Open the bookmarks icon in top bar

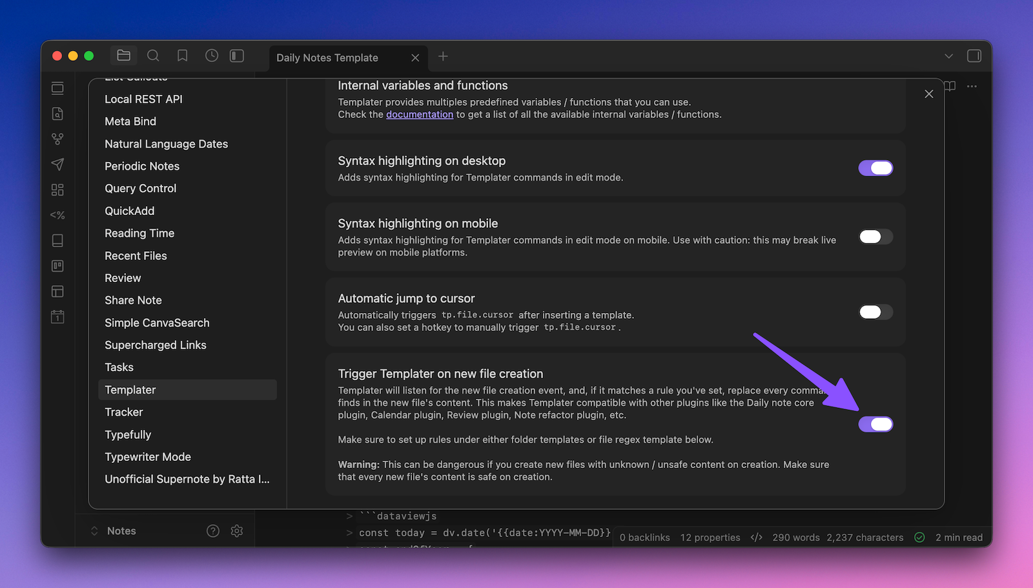[183, 56]
